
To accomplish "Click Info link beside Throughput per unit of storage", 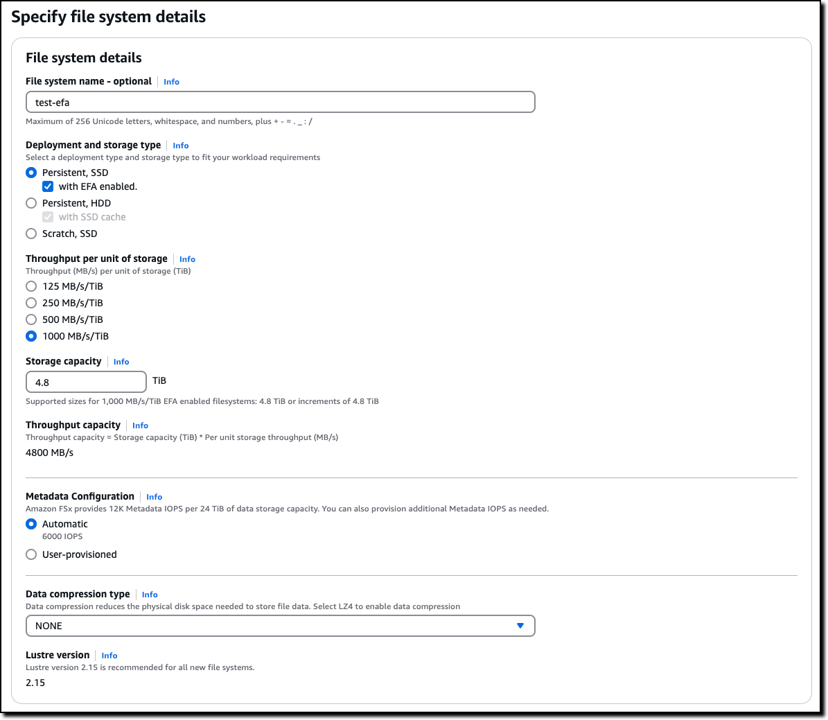I will pyautogui.click(x=187, y=259).
